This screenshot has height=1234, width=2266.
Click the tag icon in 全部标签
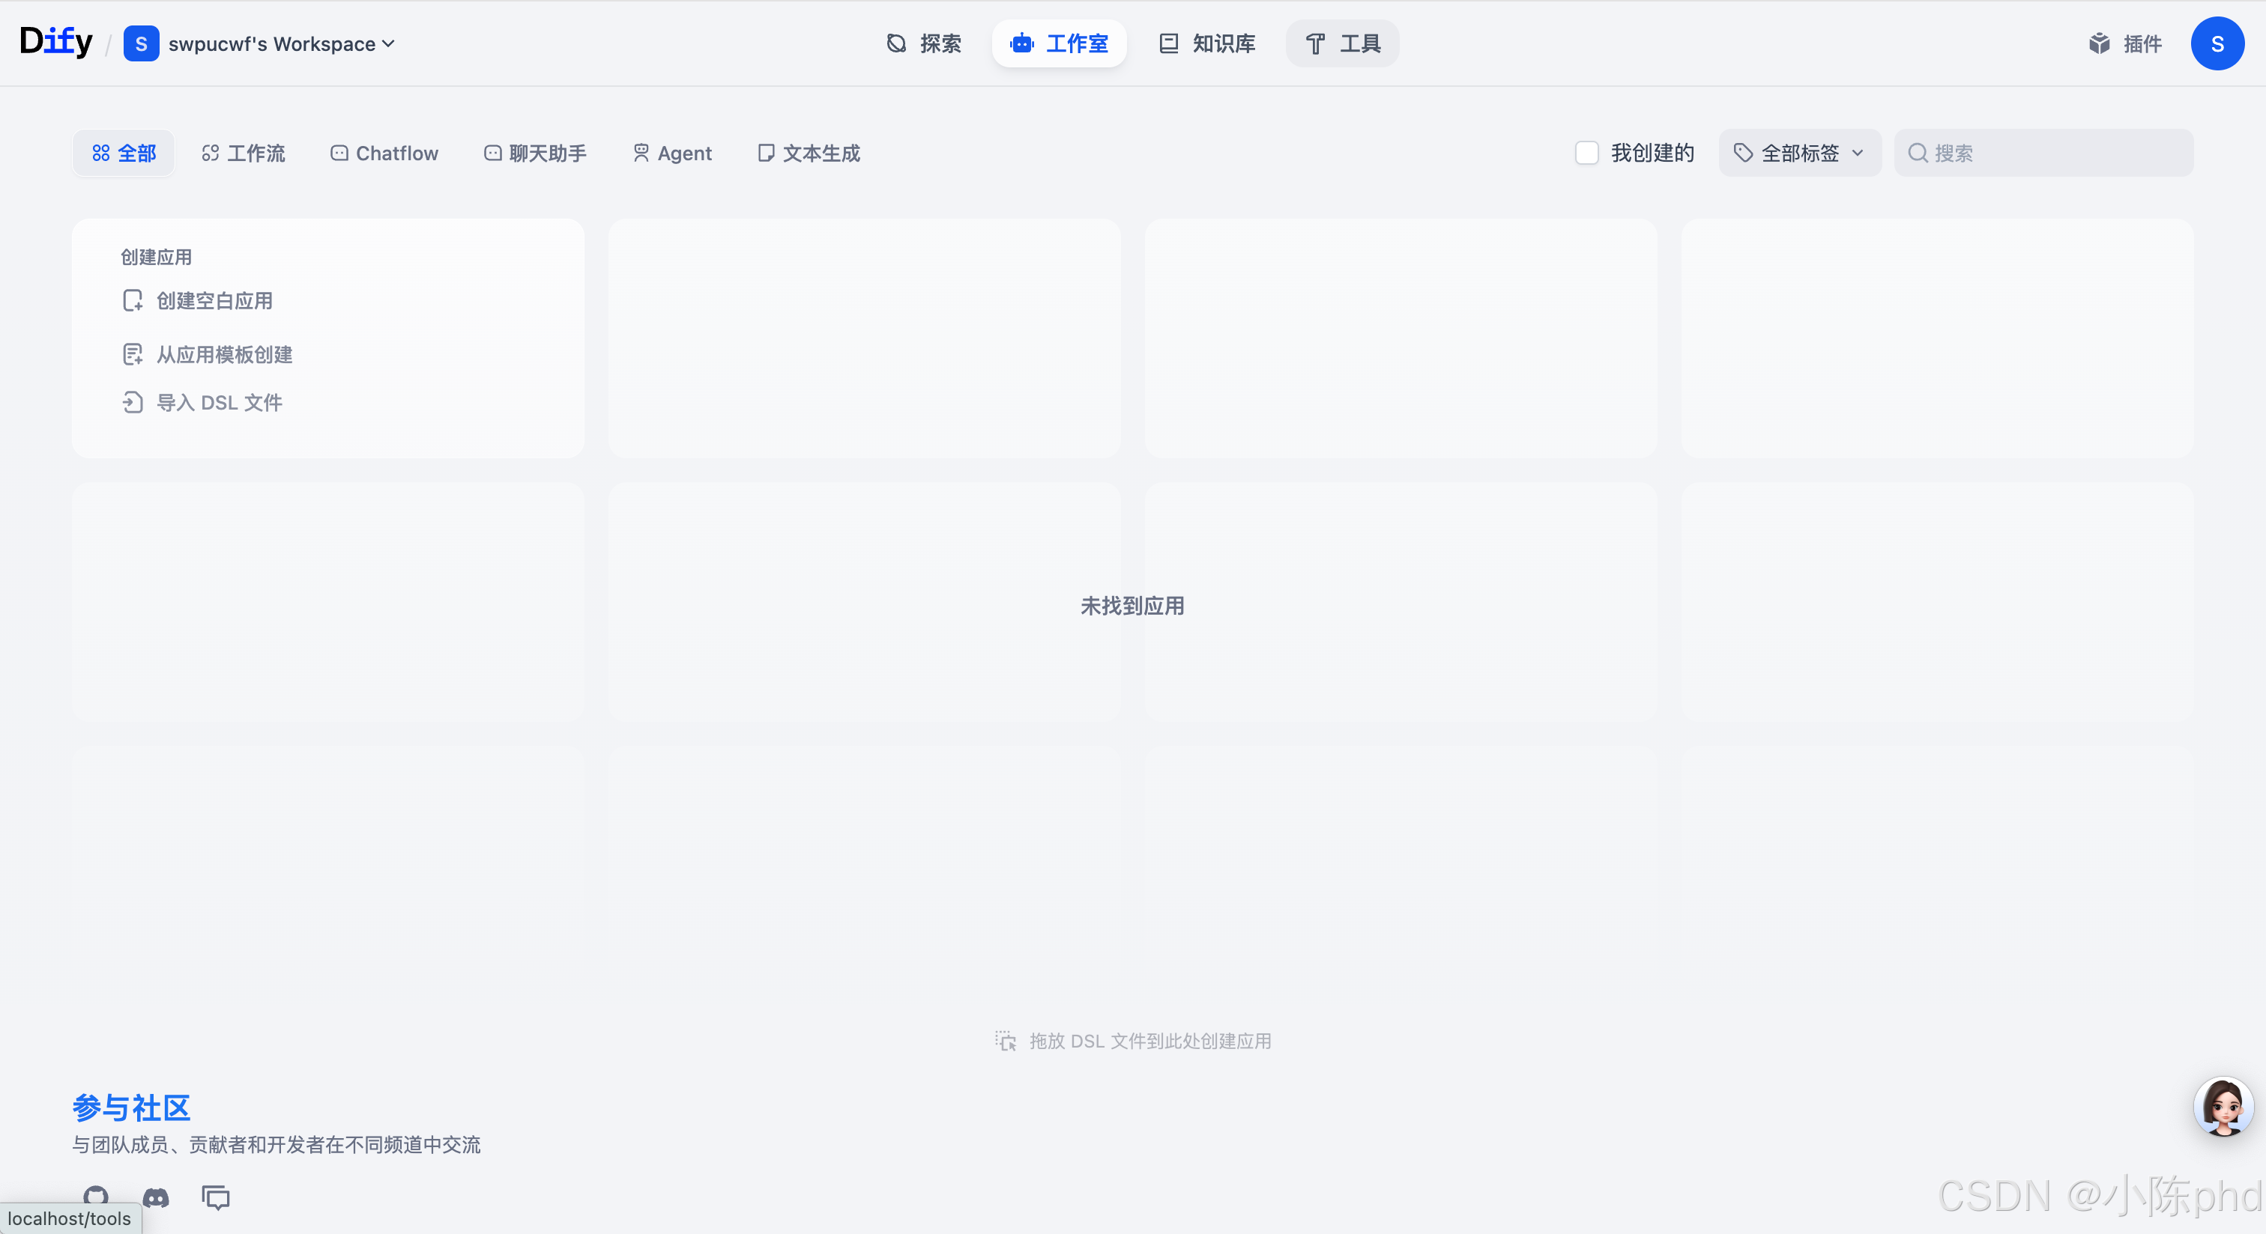tap(1743, 153)
